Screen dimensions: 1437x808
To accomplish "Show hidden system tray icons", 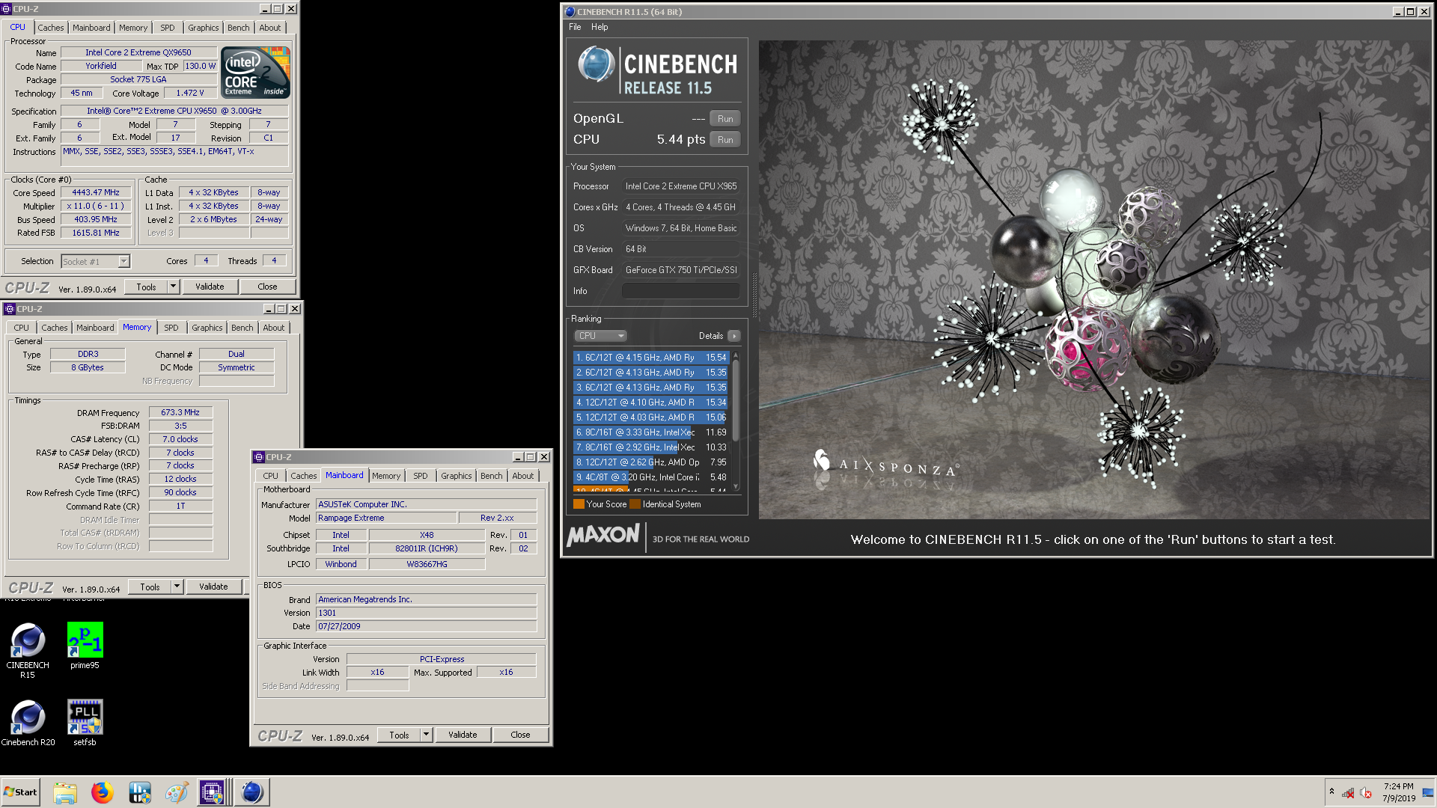I will (x=1331, y=792).
